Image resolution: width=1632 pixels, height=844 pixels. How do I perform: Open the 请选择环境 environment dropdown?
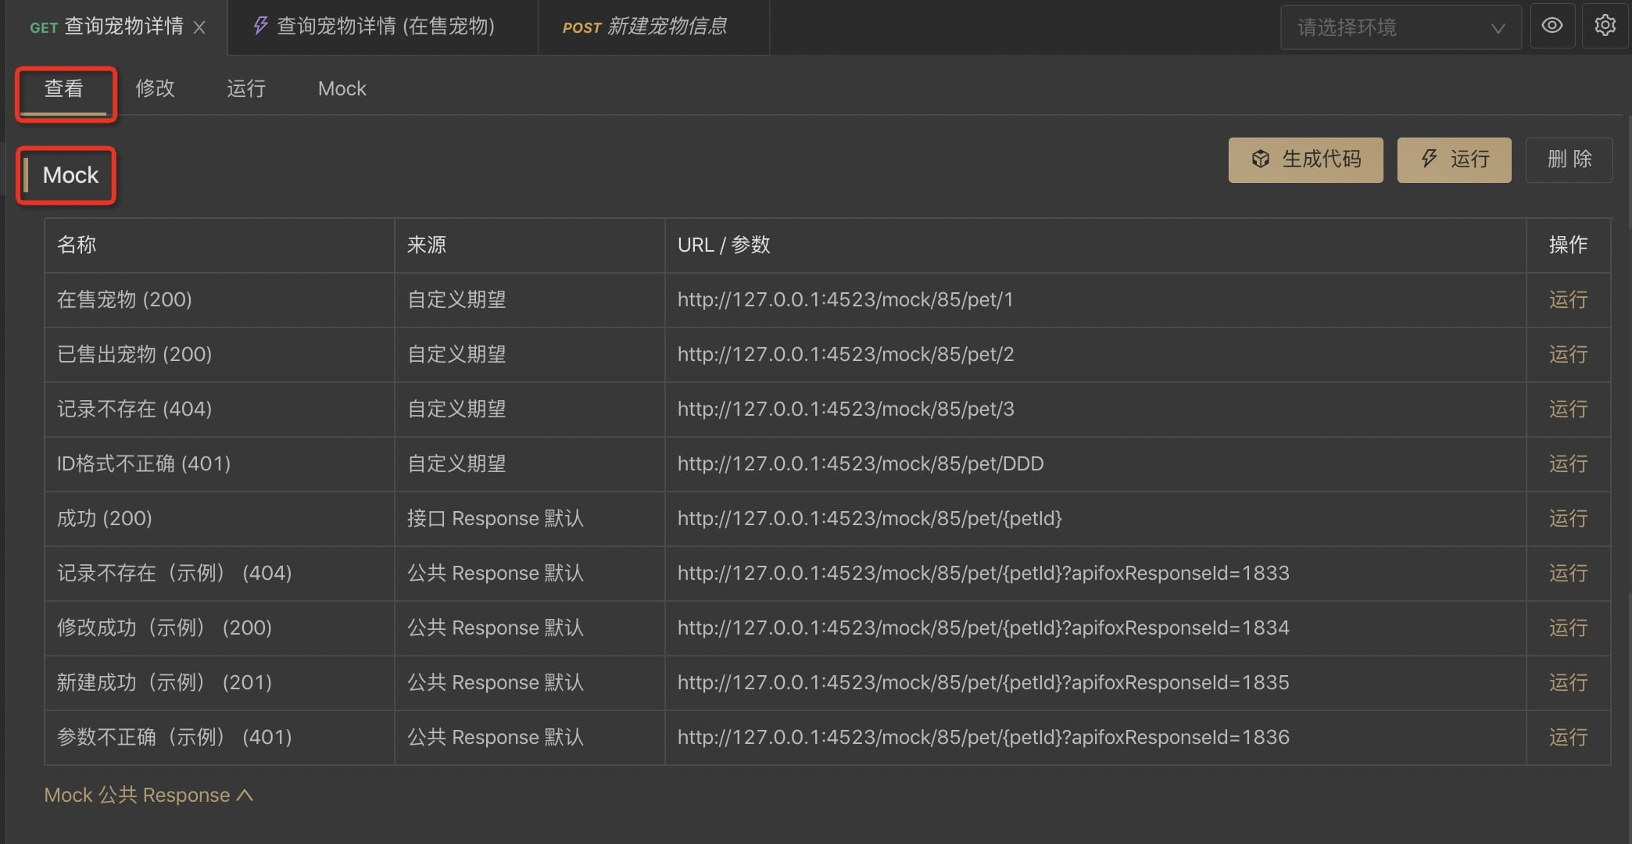click(1400, 27)
